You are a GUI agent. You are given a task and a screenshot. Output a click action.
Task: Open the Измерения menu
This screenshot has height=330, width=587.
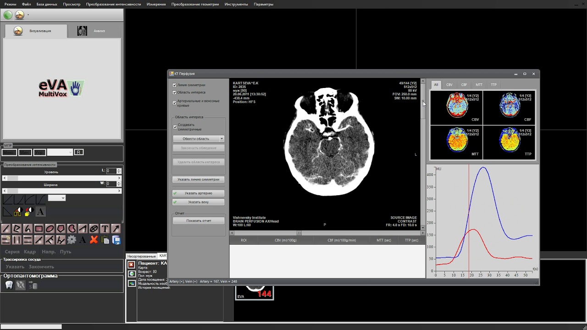coord(156,4)
